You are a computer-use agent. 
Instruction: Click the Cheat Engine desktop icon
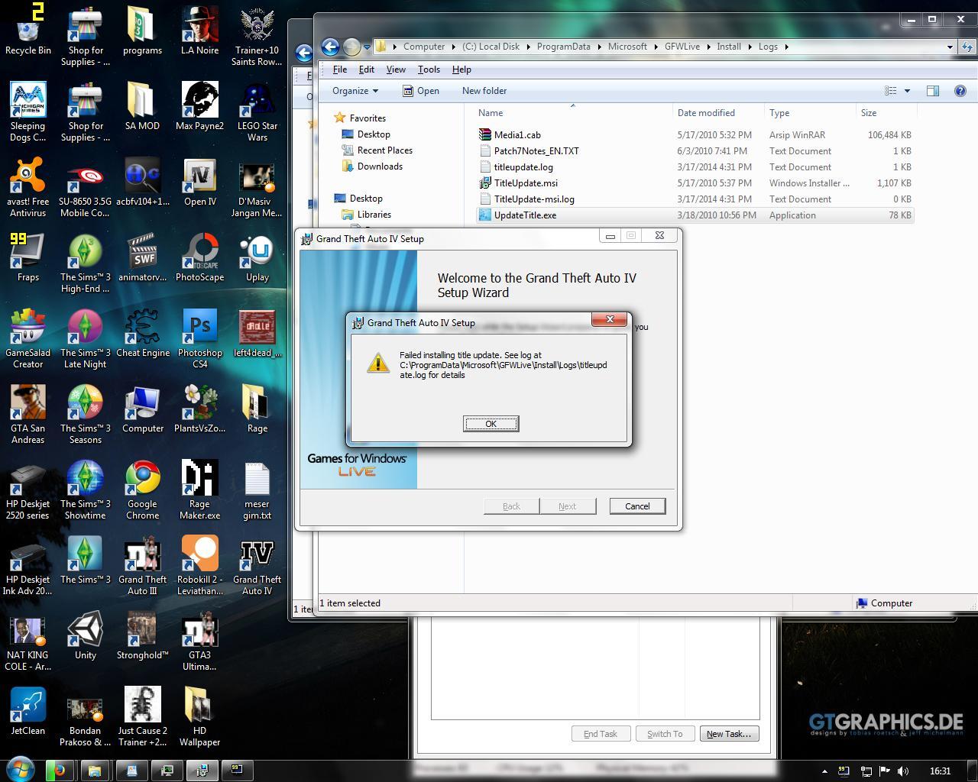click(142, 333)
